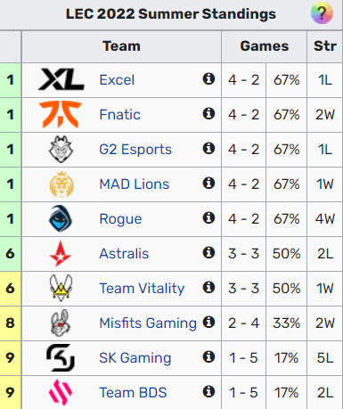Open the Team Vitality link
Viewport: 343px width, 409px height.
[x=142, y=289]
